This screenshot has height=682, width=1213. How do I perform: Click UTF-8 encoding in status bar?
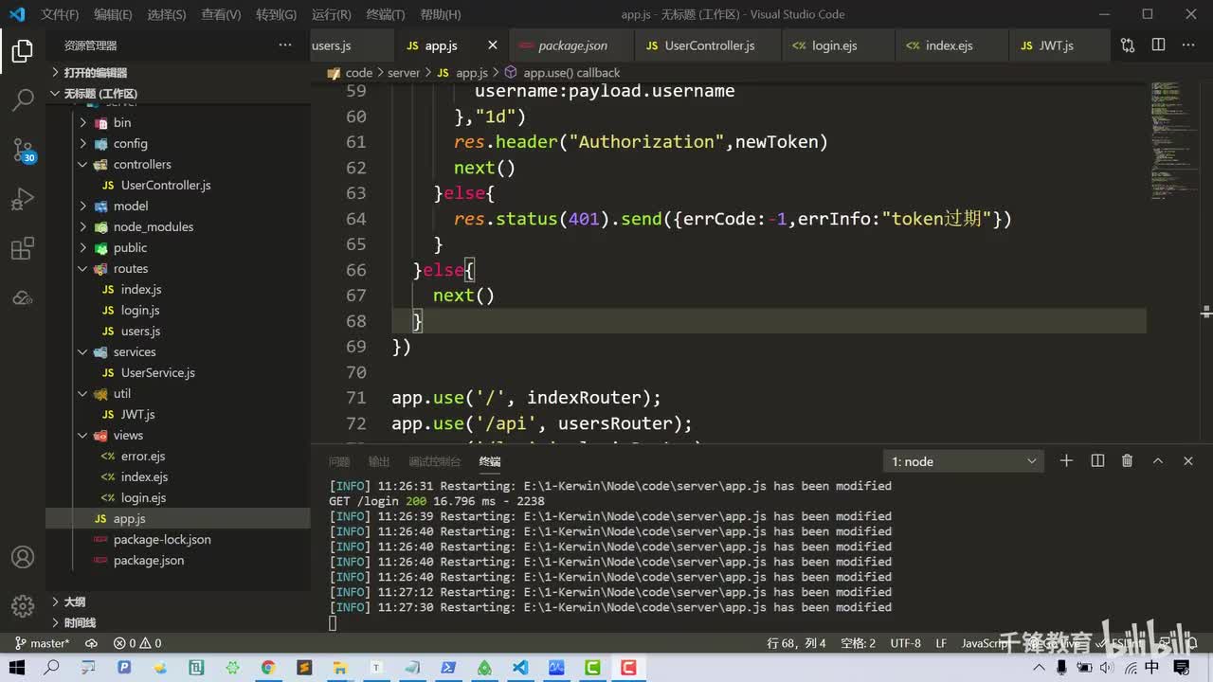[905, 643]
